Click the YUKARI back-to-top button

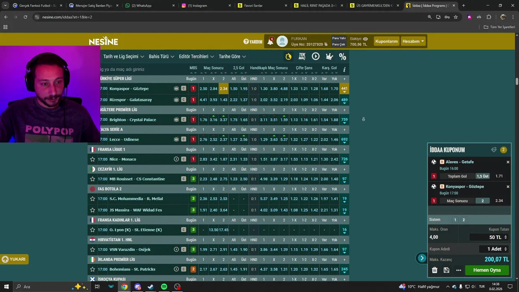tap(14, 259)
